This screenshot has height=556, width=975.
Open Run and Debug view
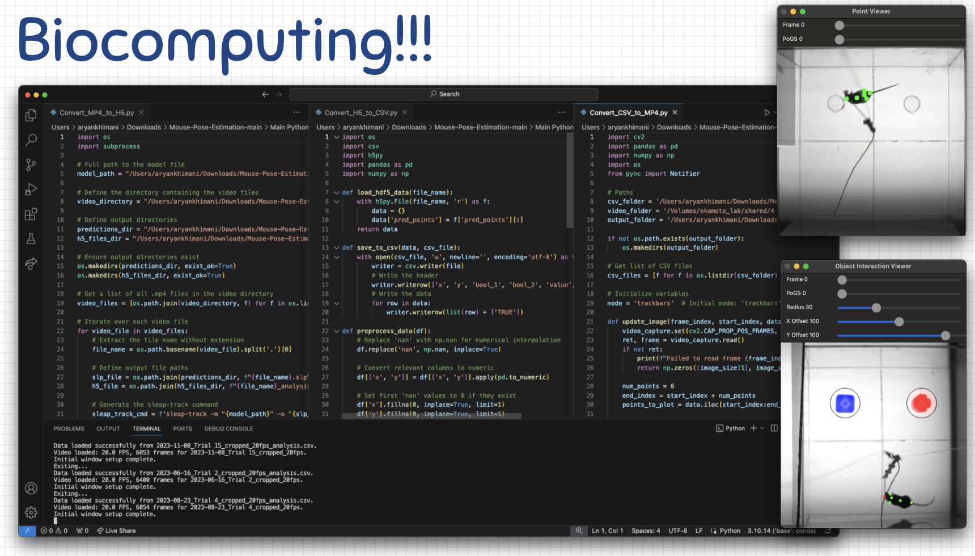point(31,189)
